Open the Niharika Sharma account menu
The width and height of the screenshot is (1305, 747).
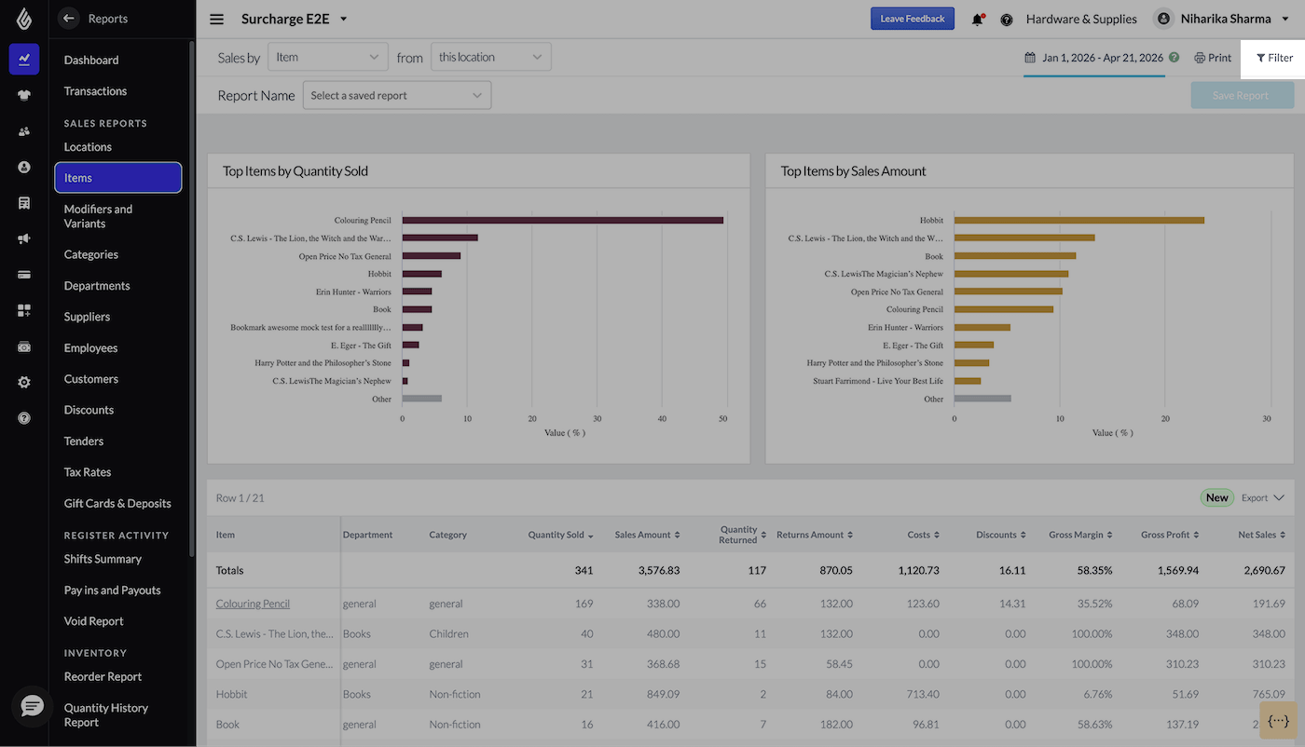pyautogui.click(x=1235, y=19)
